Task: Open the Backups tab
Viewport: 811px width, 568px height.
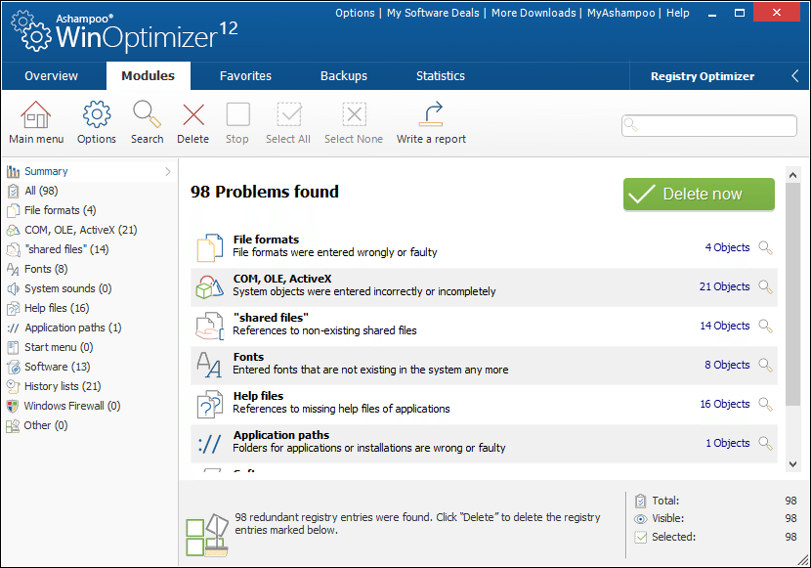Action: (x=343, y=76)
